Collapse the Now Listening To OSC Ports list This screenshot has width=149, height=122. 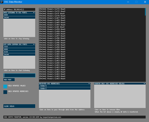(34, 13)
